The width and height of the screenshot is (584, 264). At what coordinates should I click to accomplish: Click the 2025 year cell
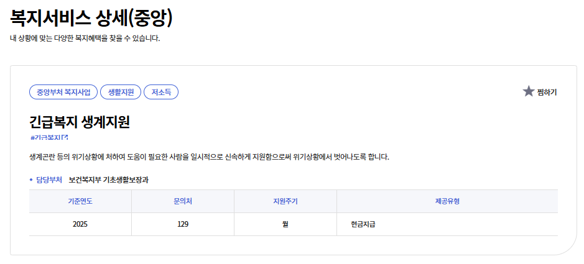coord(80,224)
